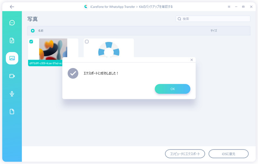Uncheck the dff7b9ff photo checkbox
This screenshot has height=164, width=258.
tap(31, 42)
